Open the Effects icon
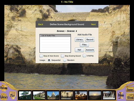 (130, 97)
